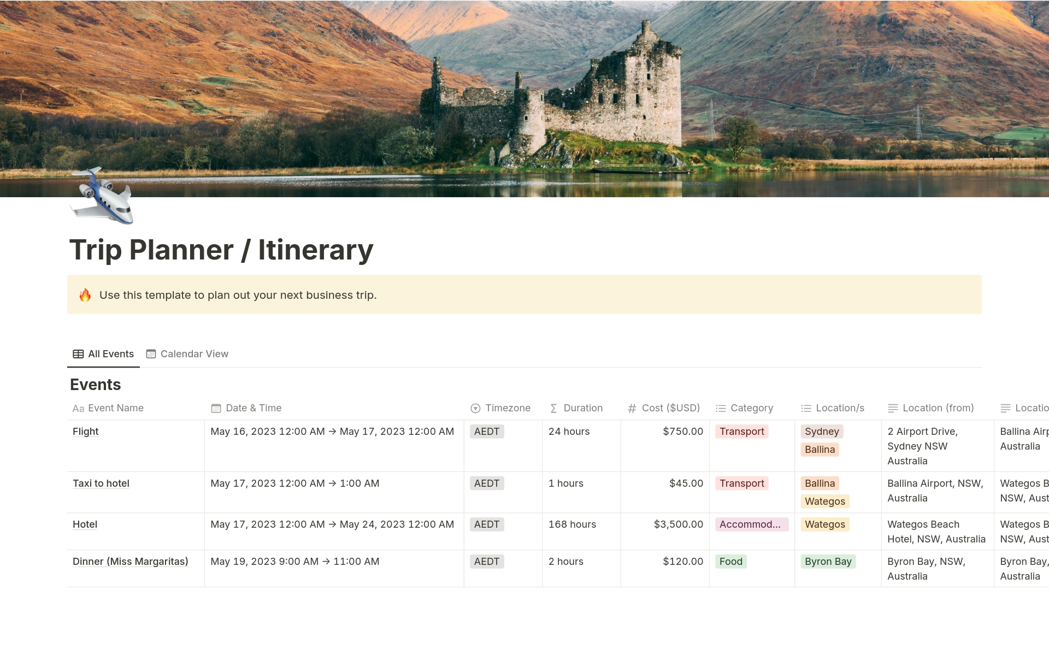This screenshot has height=655, width=1049.
Task: Click the Trip Planner / Itinerary title
Action: [221, 250]
